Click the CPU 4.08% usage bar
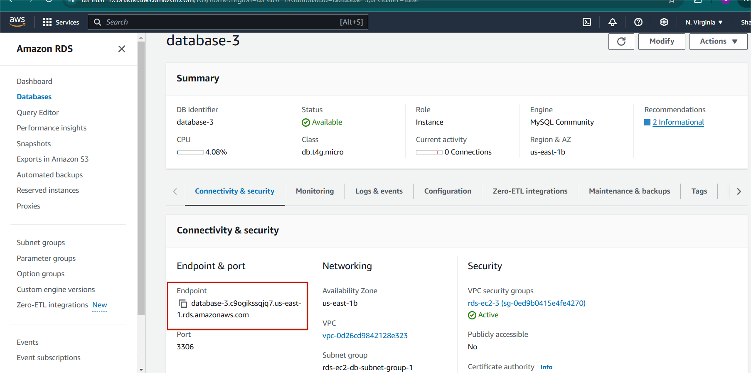Viewport: 751px width, 373px height. (x=190, y=152)
